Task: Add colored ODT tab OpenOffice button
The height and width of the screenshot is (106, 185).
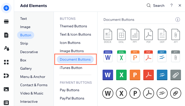Action: pyautogui.click(x=162, y=56)
